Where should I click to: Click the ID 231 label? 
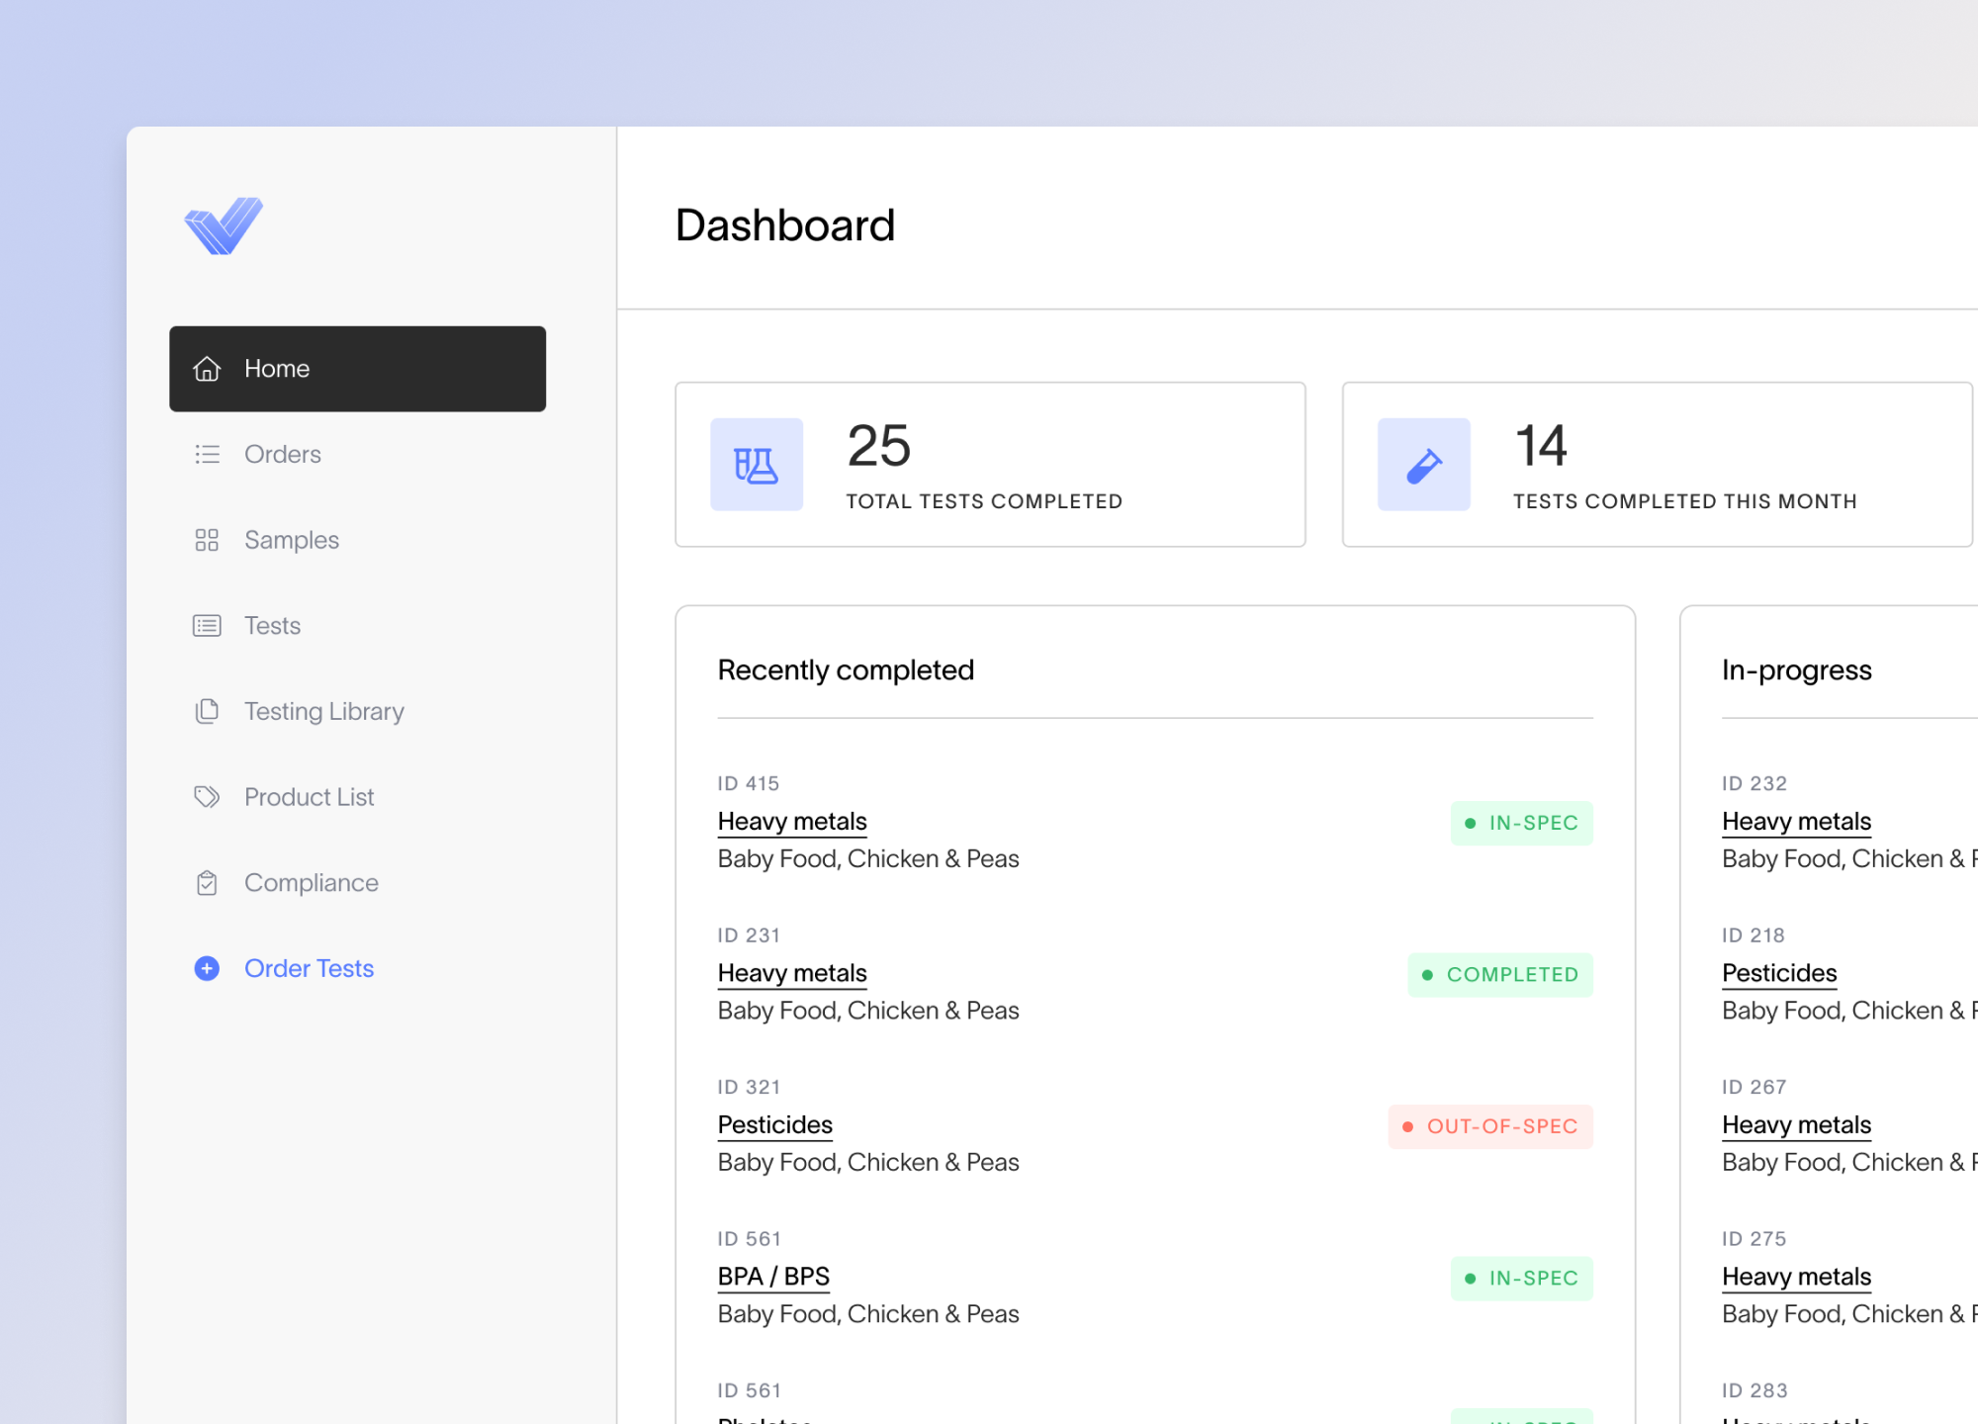coord(749,935)
